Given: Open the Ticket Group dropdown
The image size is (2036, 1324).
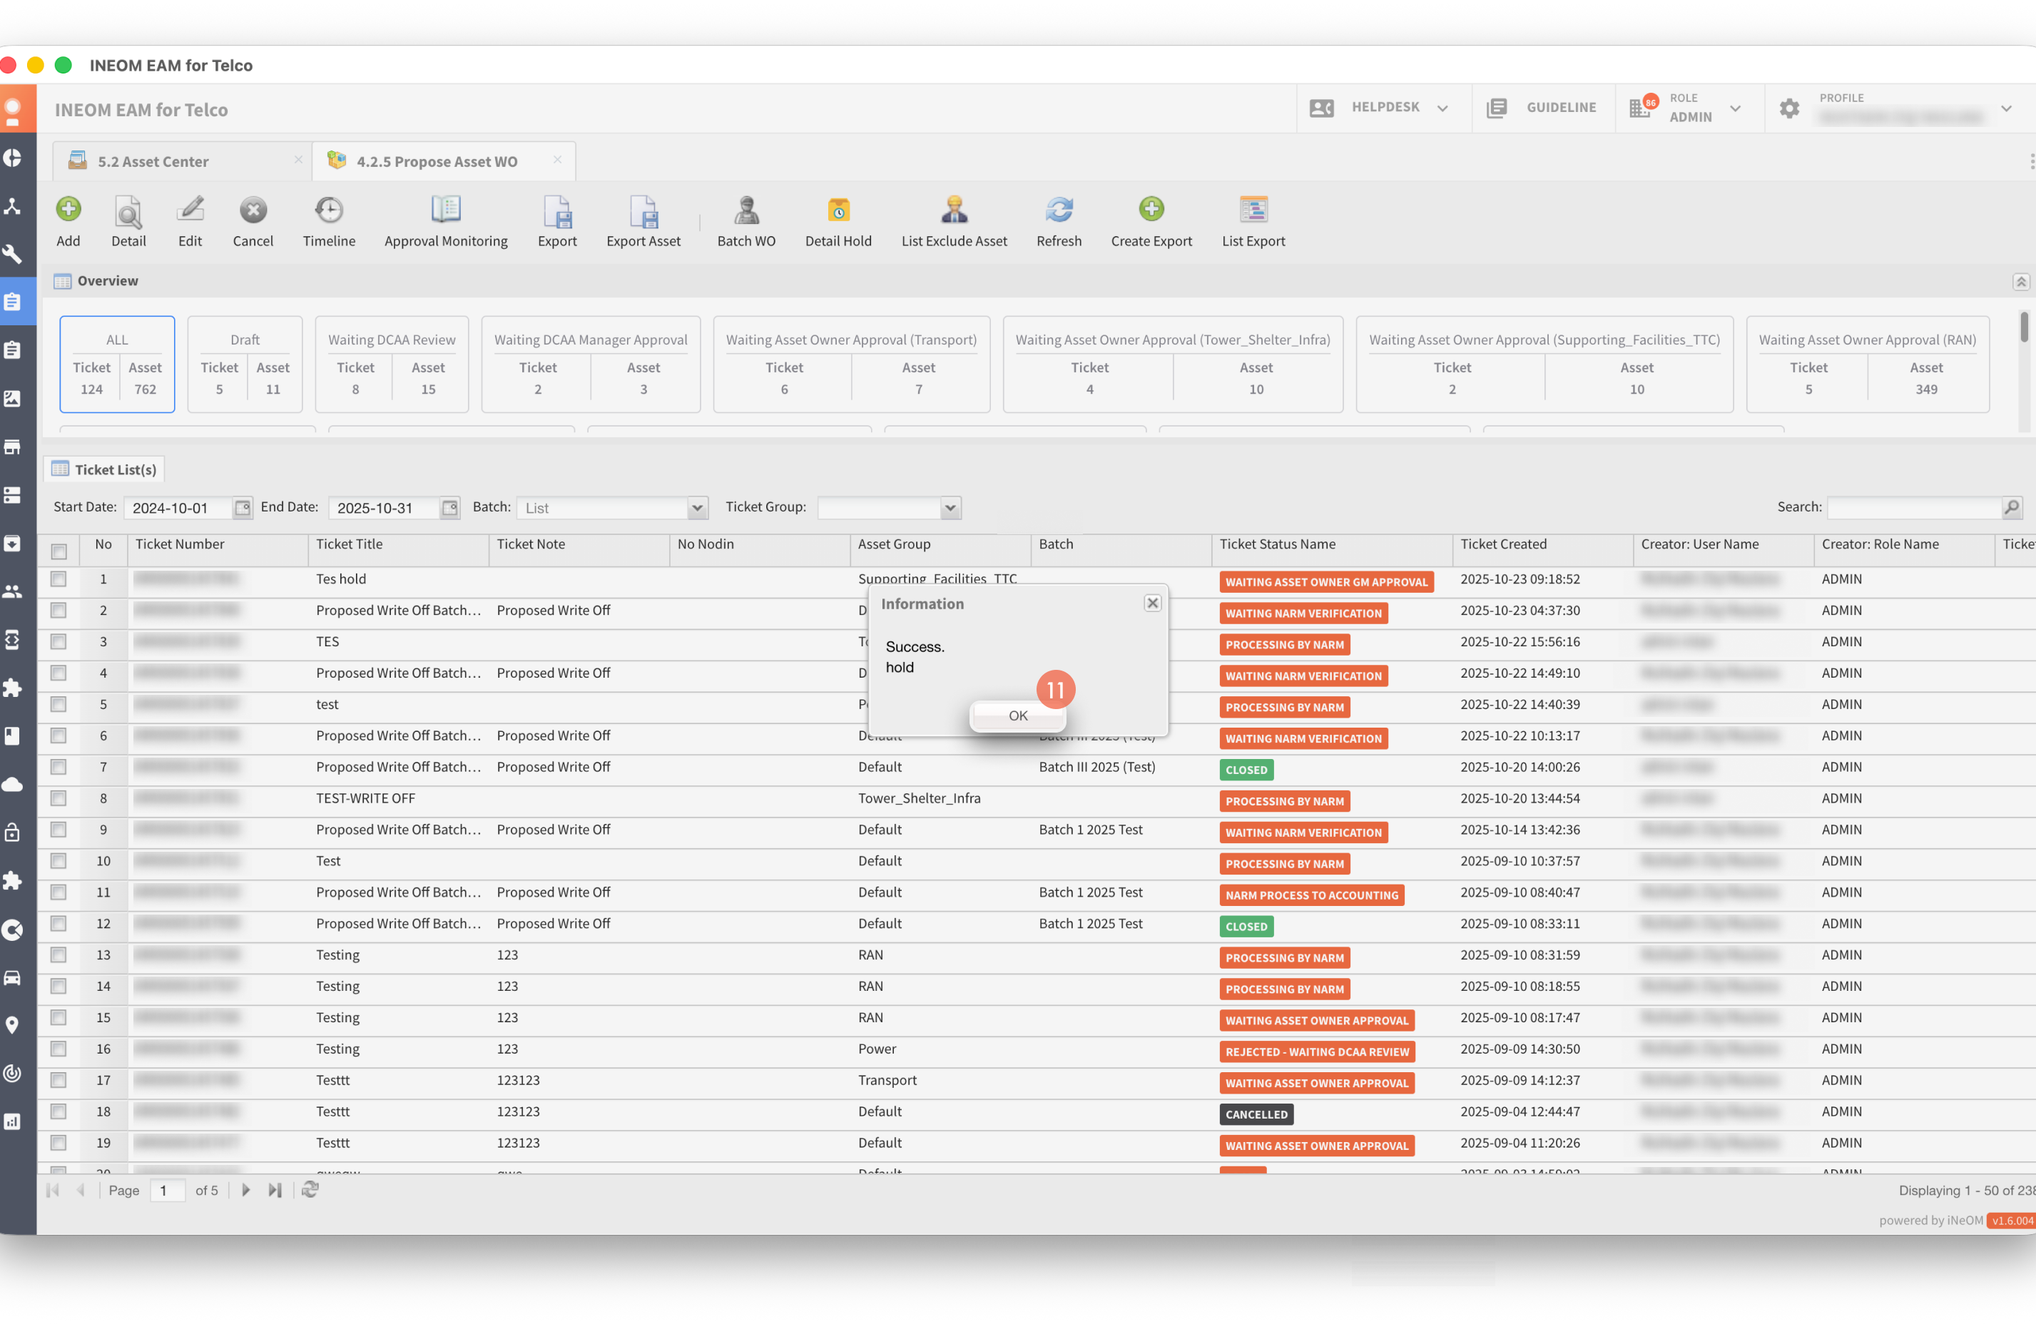Looking at the screenshot, I should coord(950,508).
